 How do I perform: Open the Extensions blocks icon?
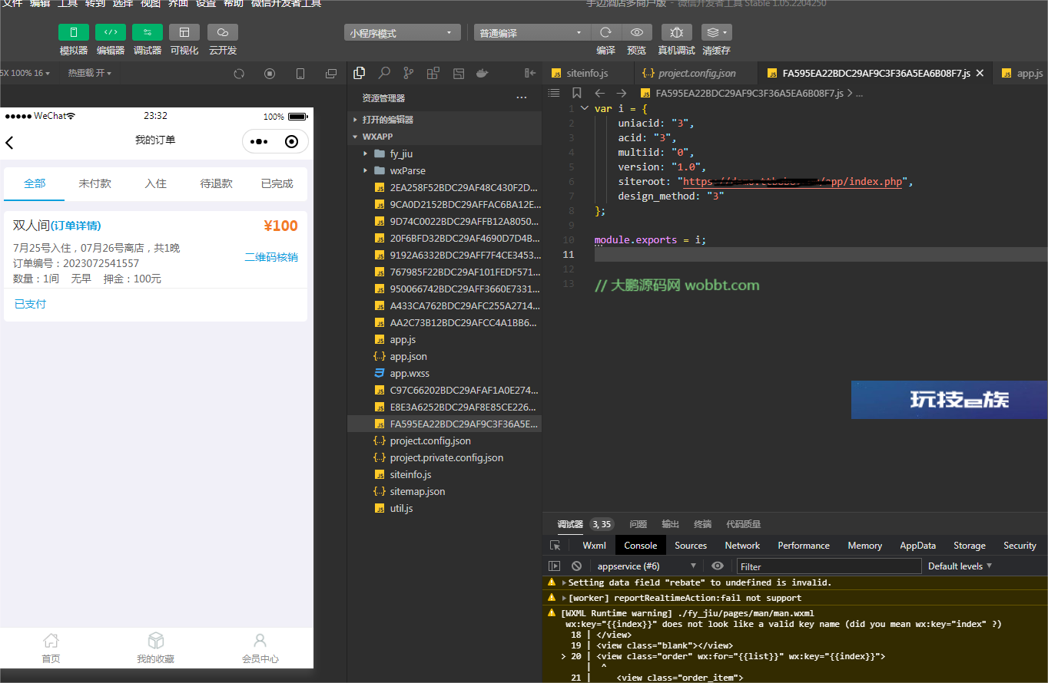click(x=433, y=73)
